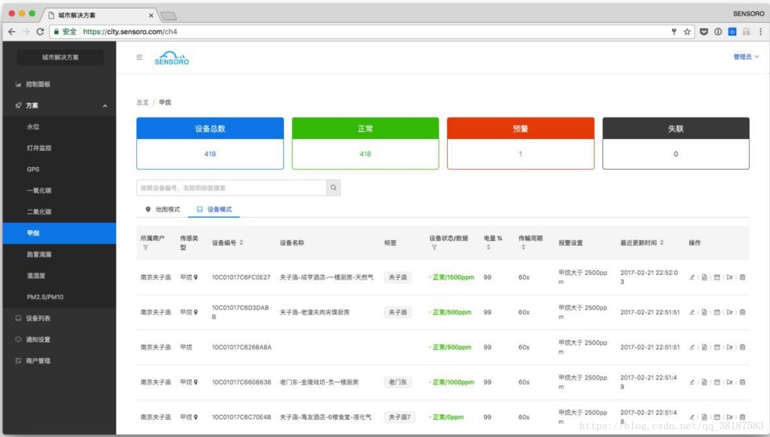Sort table by 设备编号 column
Viewport: 770px width, 437px height.
click(241, 243)
